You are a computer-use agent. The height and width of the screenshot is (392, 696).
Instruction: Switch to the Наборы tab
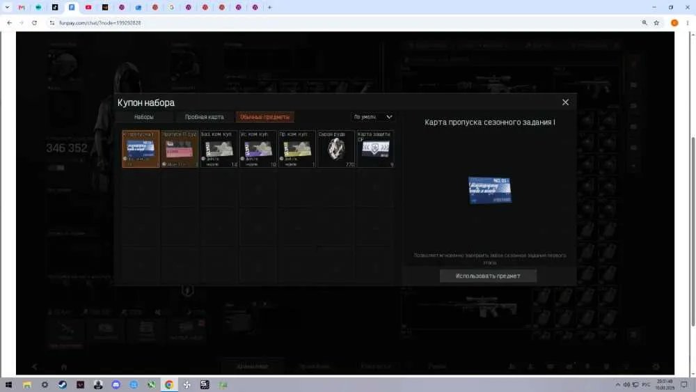click(x=144, y=117)
